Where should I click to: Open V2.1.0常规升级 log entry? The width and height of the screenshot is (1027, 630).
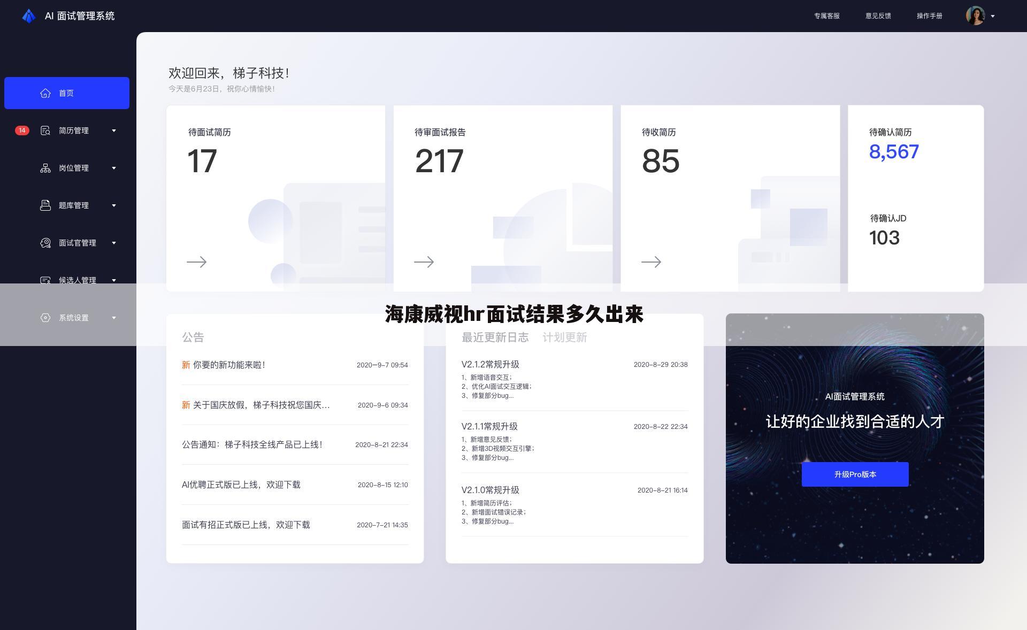point(490,490)
